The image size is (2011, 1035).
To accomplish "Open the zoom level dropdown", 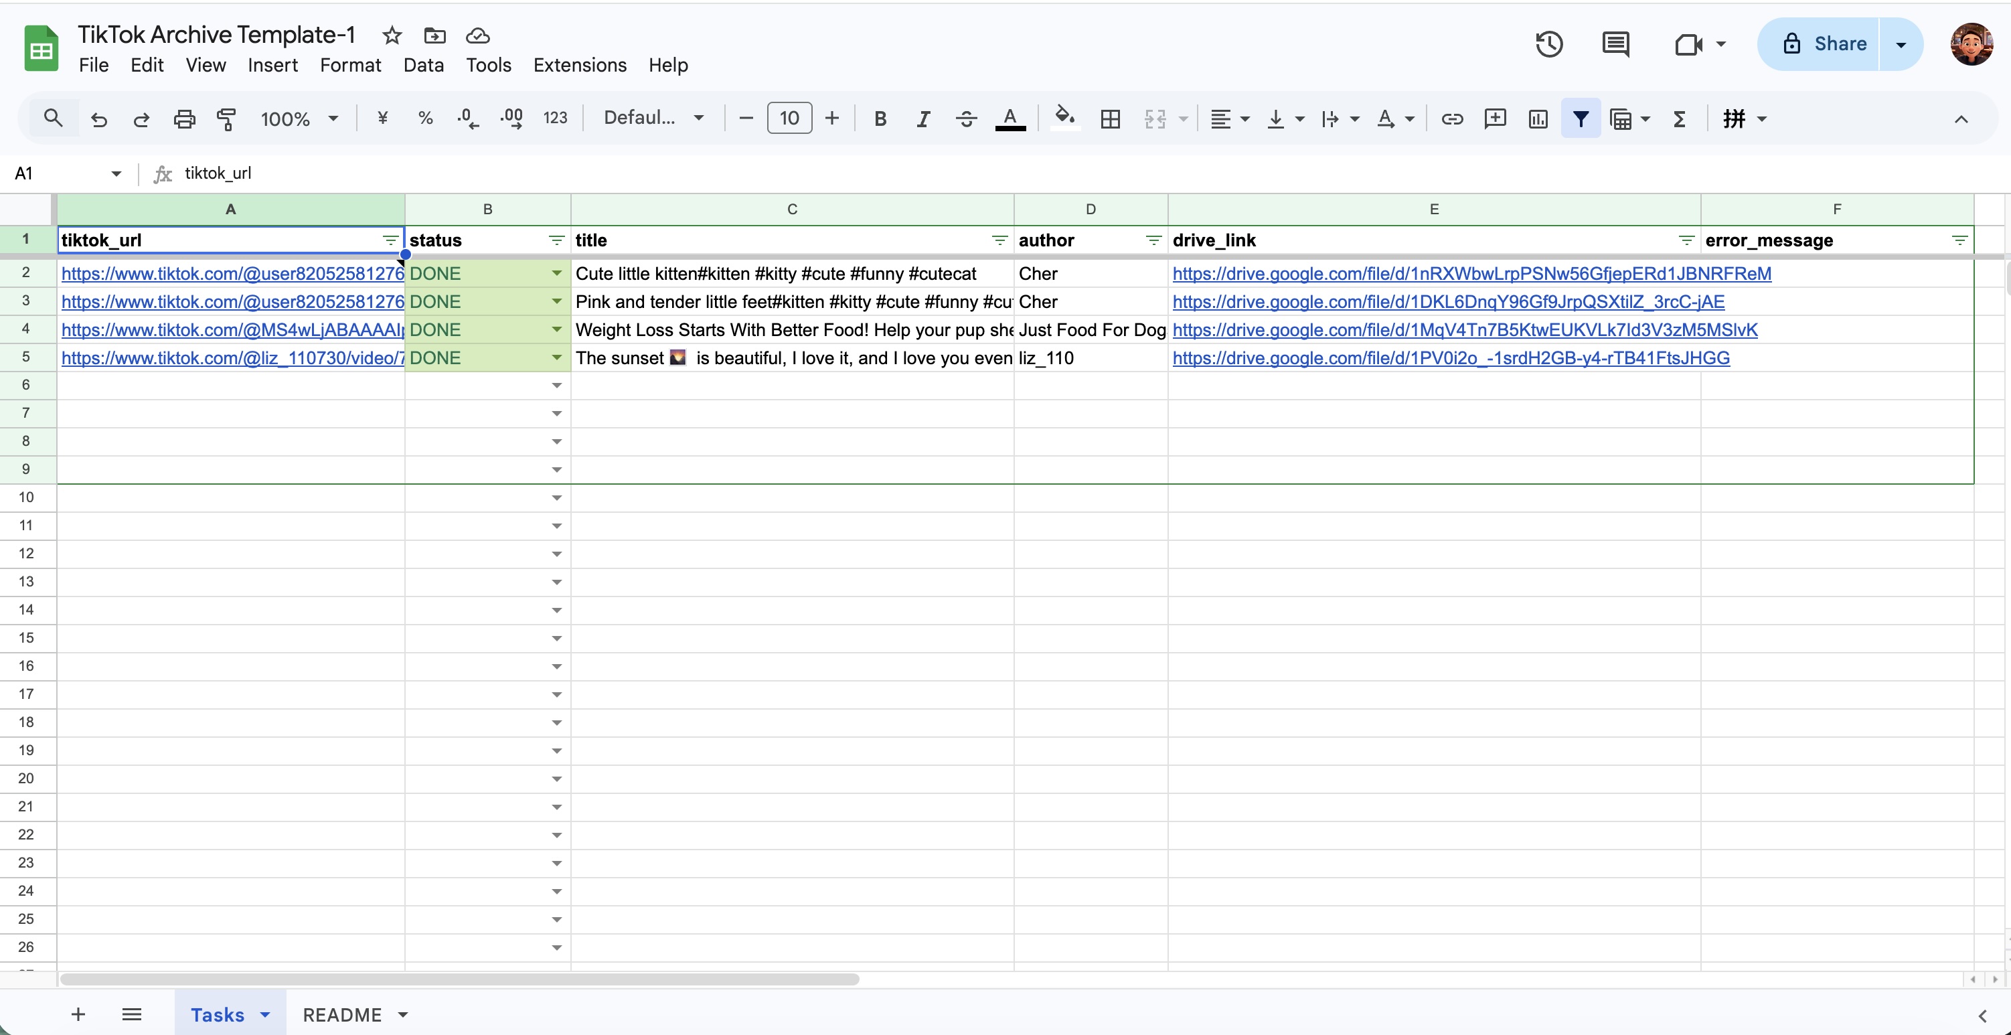I will tap(299, 118).
